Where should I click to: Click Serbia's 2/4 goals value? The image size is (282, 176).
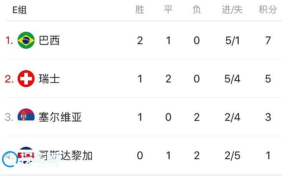pos(232,117)
